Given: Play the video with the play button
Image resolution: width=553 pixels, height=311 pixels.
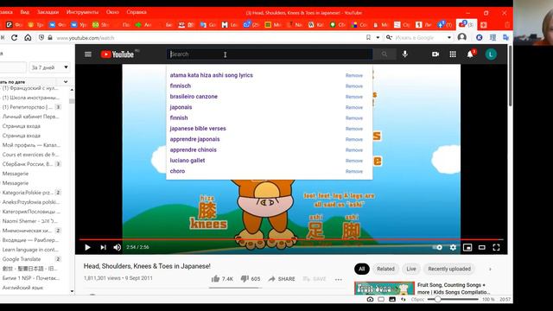Looking at the screenshot, I should (87, 247).
